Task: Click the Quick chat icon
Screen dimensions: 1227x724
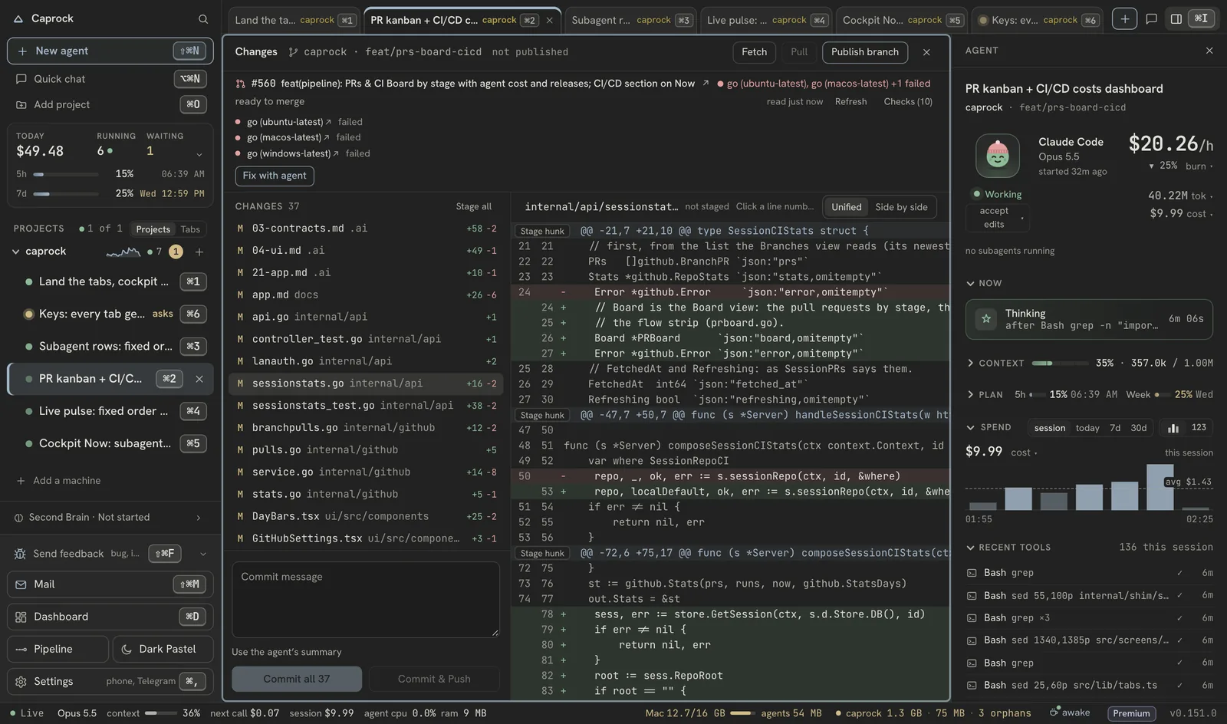Action: [x=21, y=79]
